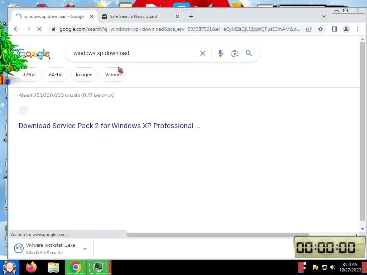Image resolution: width=367 pixels, height=275 pixels.
Task: Bookmark this page with the star icon
Action: 320,29
